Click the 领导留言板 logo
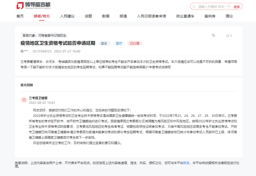The image size is (256, 176). pyautogui.click(x=34, y=5)
